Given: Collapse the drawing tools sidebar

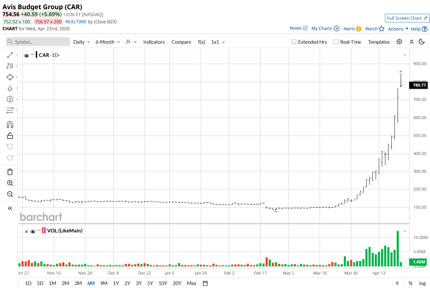Looking at the screenshot, I should click(x=10, y=208).
